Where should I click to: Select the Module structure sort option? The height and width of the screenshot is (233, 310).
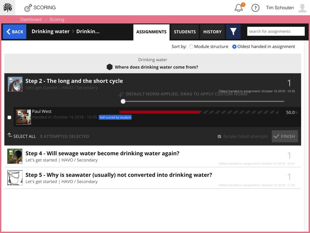(x=191, y=47)
